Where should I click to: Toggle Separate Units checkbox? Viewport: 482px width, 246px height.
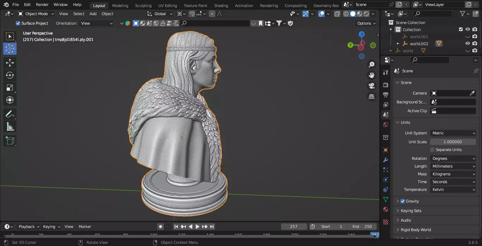click(x=432, y=150)
